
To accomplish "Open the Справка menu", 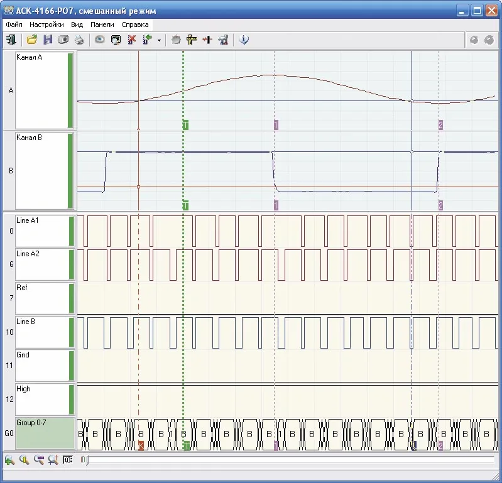I will [x=135, y=24].
